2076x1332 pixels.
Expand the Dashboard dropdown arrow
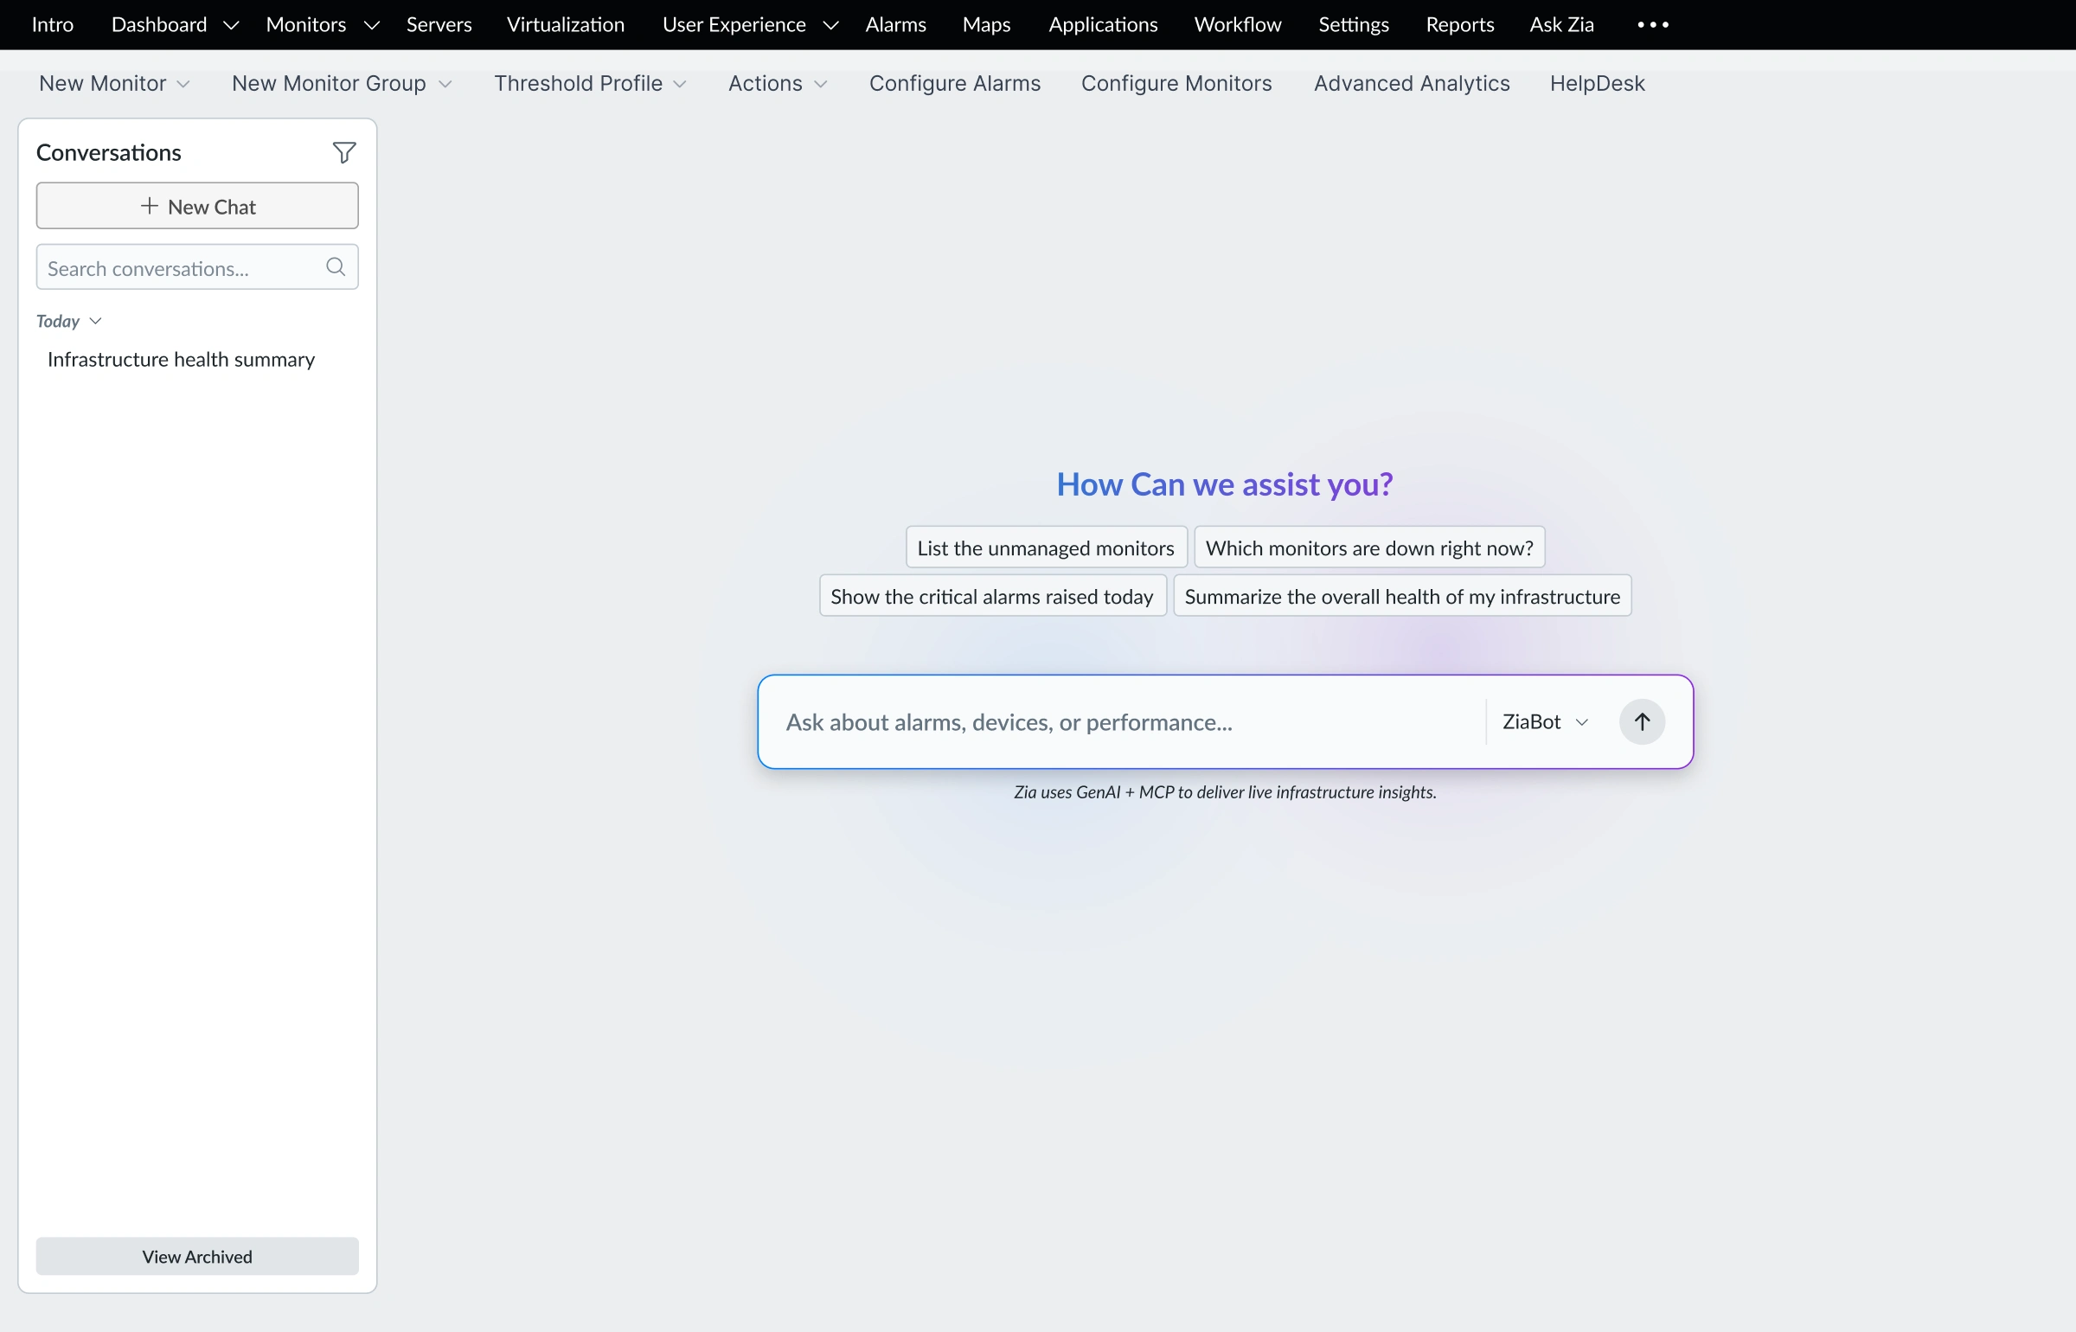(231, 25)
